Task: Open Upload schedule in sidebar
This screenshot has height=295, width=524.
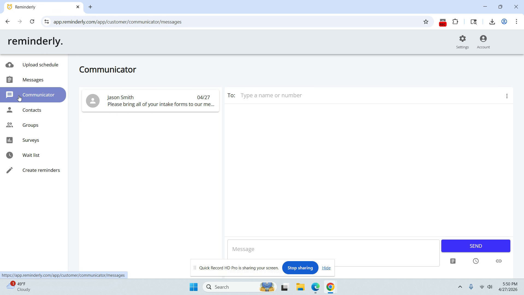Action: [x=40, y=65]
